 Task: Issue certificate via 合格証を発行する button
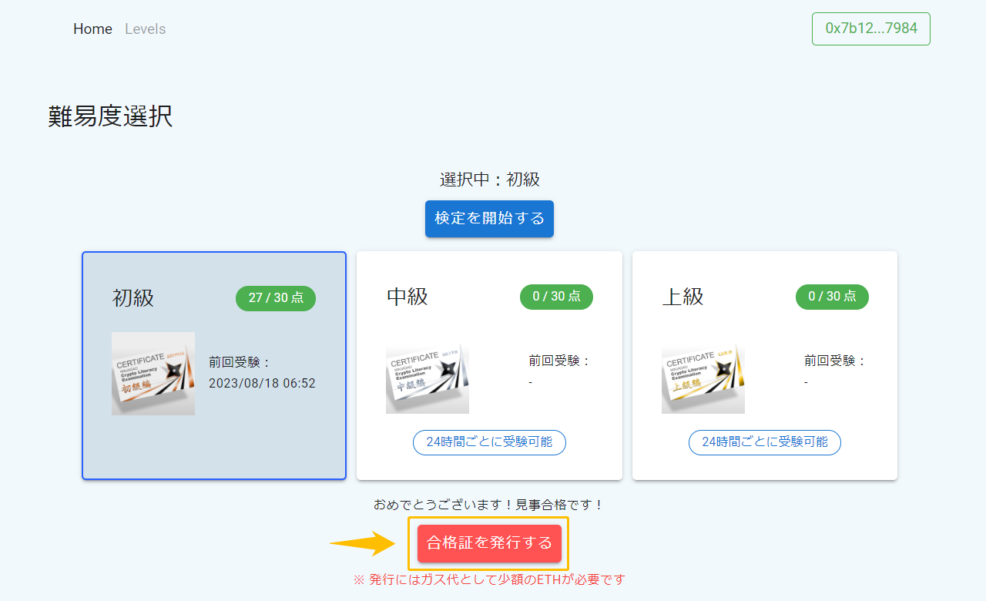(489, 543)
